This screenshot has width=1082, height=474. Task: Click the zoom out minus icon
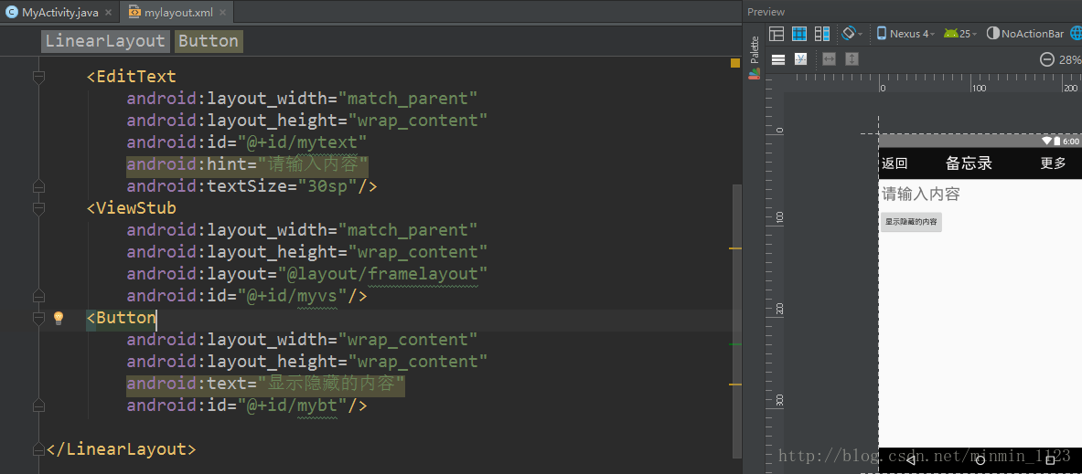pyautogui.click(x=1046, y=59)
